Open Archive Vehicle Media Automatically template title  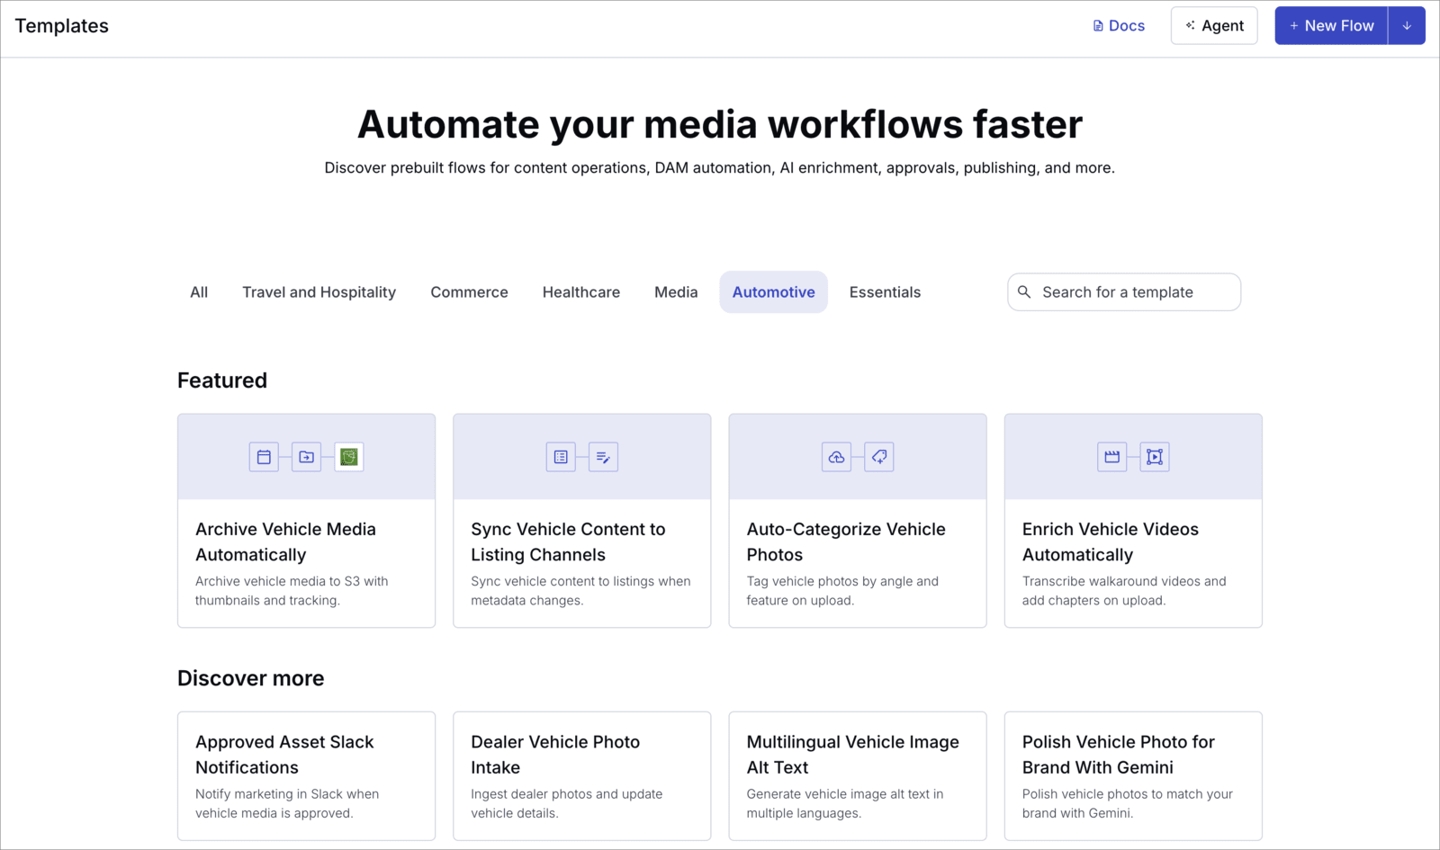(285, 542)
